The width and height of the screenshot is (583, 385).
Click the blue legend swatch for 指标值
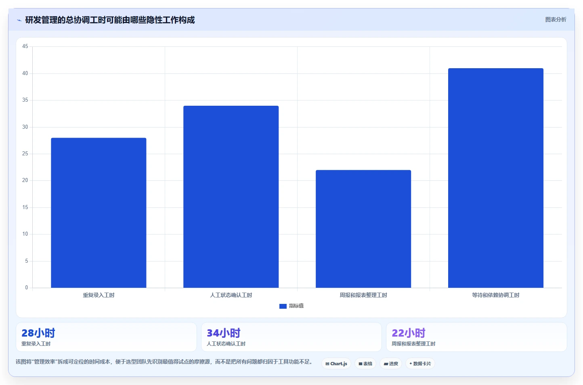click(283, 306)
